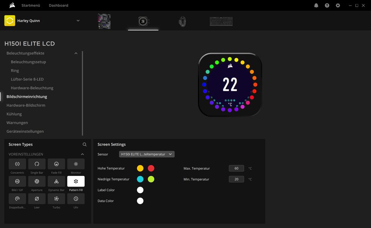The image size is (371, 228).
Task: Click the Corsair sails logo
Action: coord(12,5)
